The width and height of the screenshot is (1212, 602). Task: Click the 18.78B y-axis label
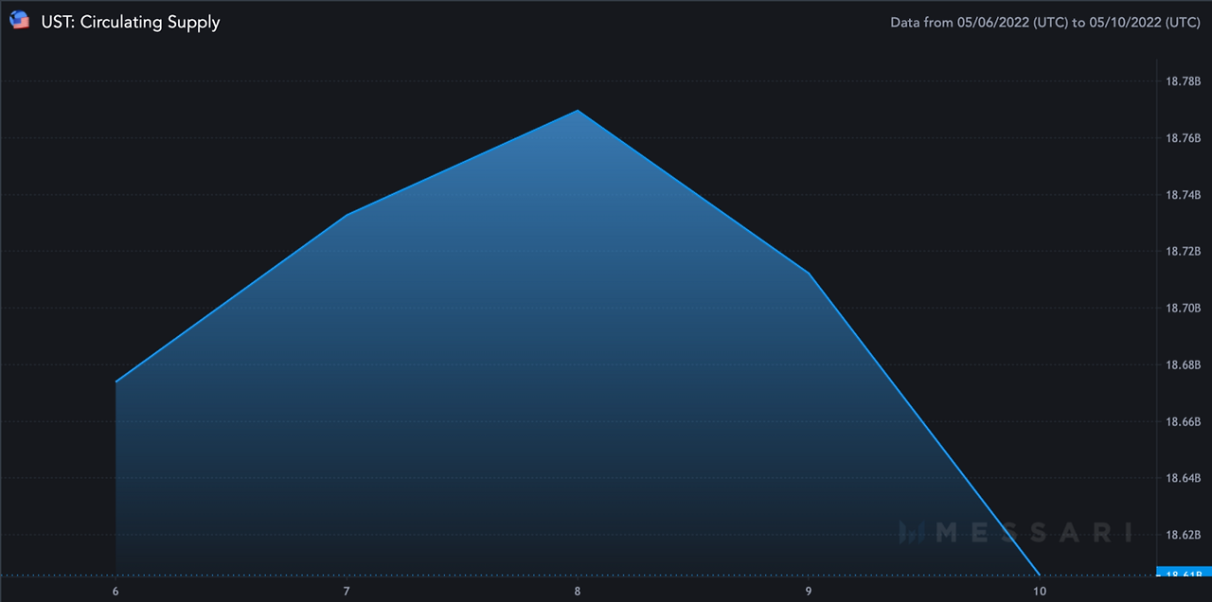(1184, 81)
